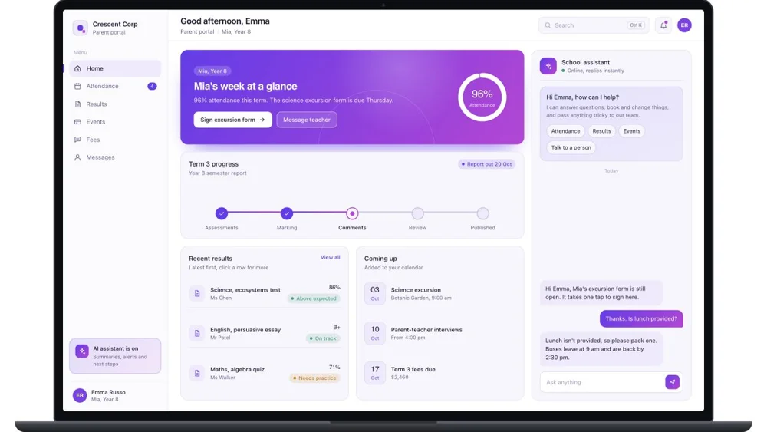The height and width of the screenshot is (432, 767).
Task: Open Events in the sidebar menu
Action: 115,122
